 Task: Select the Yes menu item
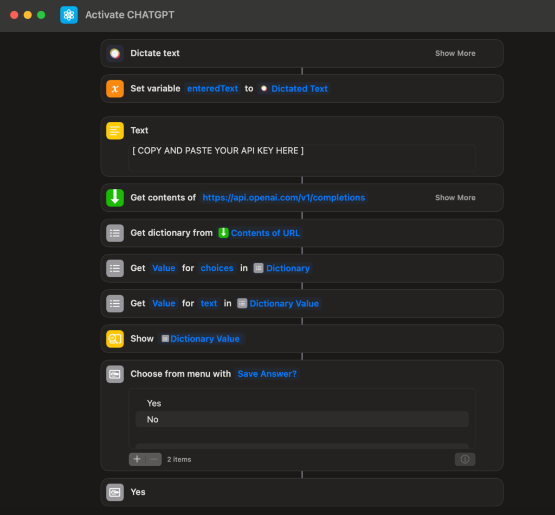[154, 403]
